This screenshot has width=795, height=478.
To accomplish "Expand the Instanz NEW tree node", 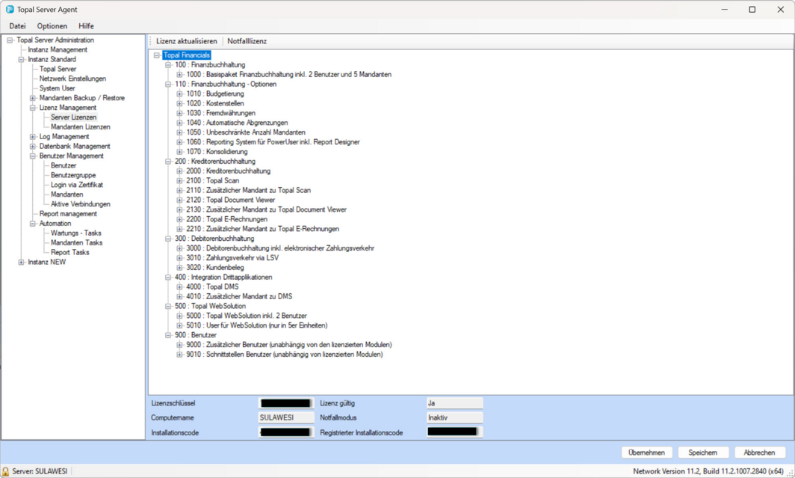I will (21, 263).
